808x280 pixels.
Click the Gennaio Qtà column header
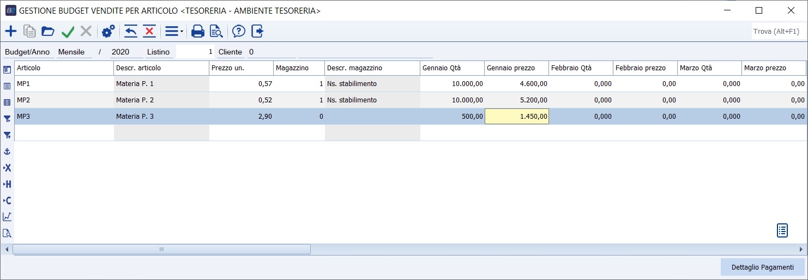point(452,68)
